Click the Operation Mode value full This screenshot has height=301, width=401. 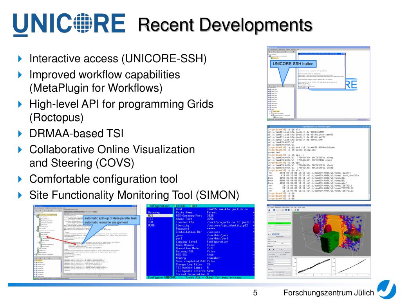point(210,248)
